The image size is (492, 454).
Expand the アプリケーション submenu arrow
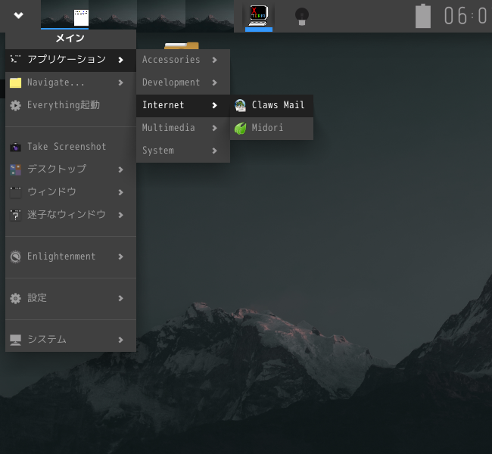(121, 60)
